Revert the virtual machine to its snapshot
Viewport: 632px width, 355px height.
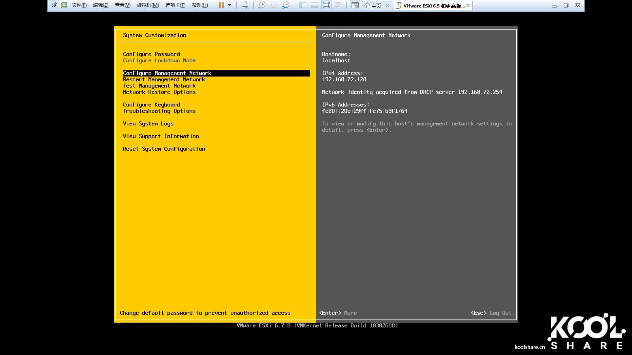tap(274, 5)
